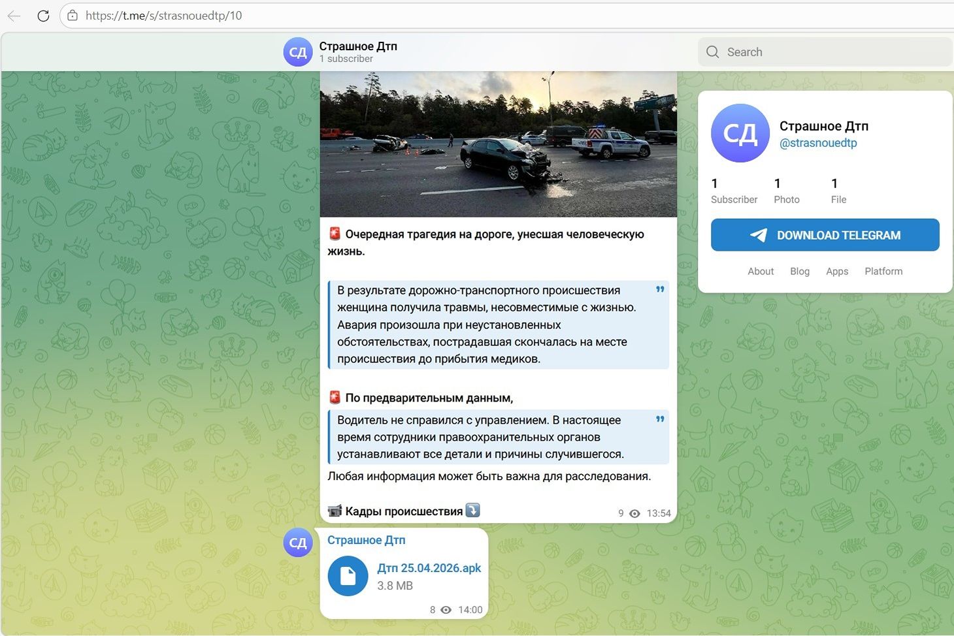Click the down-arrow emoji after 'Кадры происшествия'
This screenshot has width=954, height=636.
(472, 510)
